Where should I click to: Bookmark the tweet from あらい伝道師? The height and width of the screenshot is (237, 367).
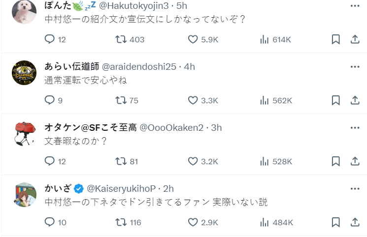coord(335,100)
